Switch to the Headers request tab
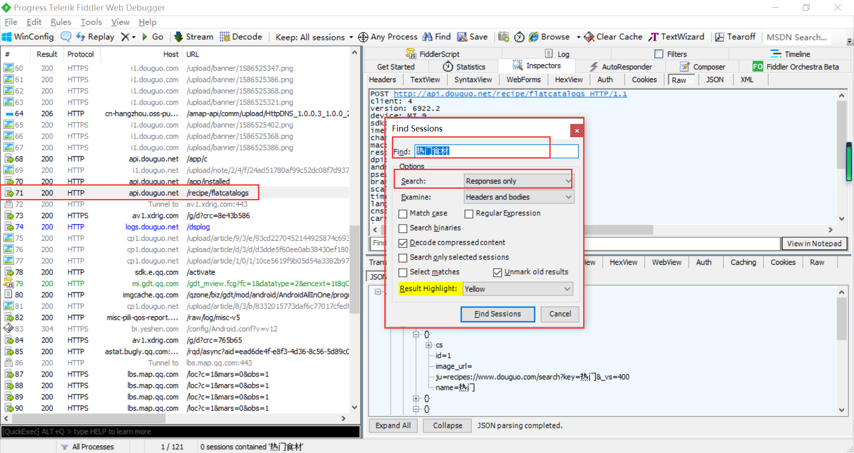The height and width of the screenshot is (453, 854). (x=383, y=79)
